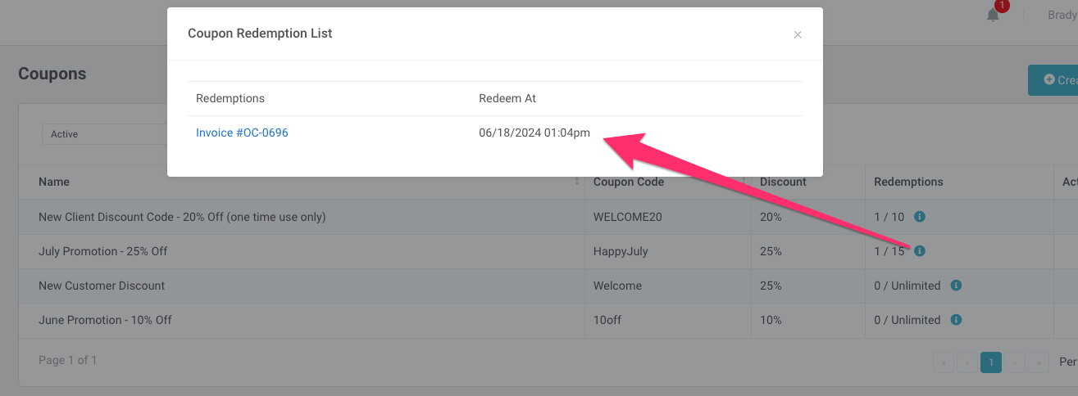Open the Brady user account menu
The image size is (1078, 396).
coord(1062,15)
